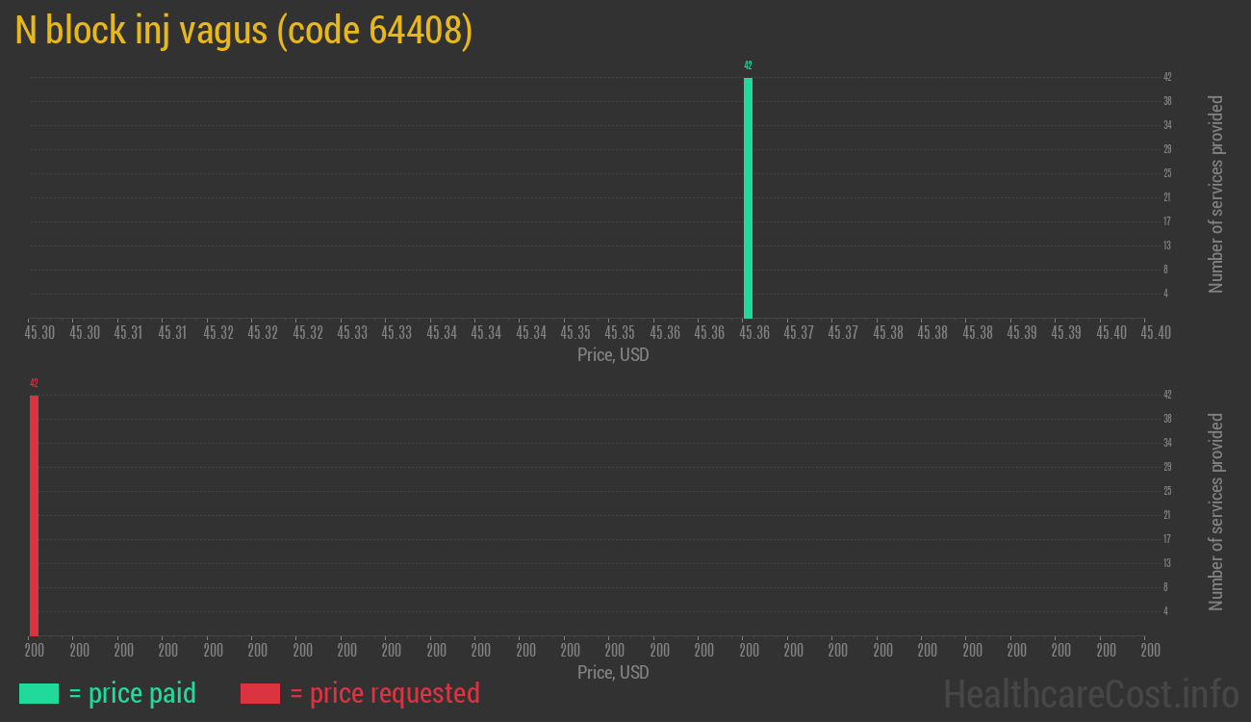The height and width of the screenshot is (722, 1251).
Task: Click the rightmost 45.40 x-axis tick label
Action: (1156, 332)
